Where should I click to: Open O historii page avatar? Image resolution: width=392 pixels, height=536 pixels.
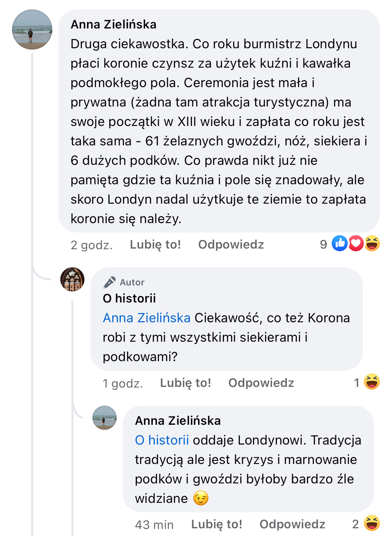click(x=72, y=279)
